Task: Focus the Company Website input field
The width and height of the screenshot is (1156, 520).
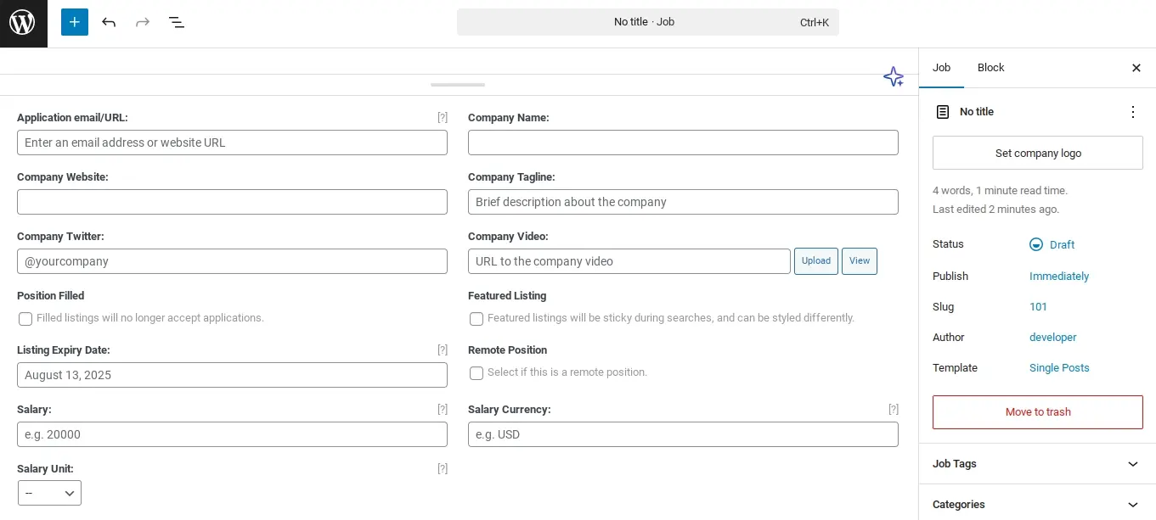Action: [x=232, y=202]
